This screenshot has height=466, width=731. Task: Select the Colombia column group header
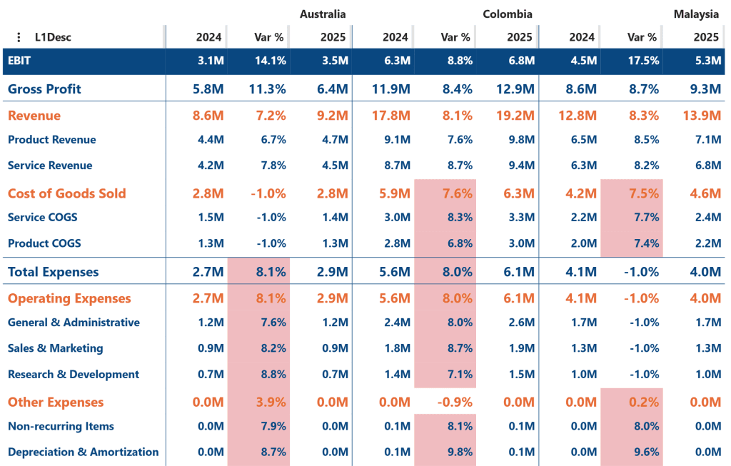tap(508, 14)
